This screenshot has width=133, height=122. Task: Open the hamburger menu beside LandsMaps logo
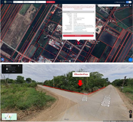point(2,2)
